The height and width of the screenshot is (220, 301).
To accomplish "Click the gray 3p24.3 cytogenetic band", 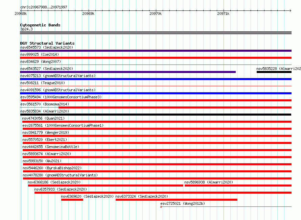I will (x=156, y=33).
